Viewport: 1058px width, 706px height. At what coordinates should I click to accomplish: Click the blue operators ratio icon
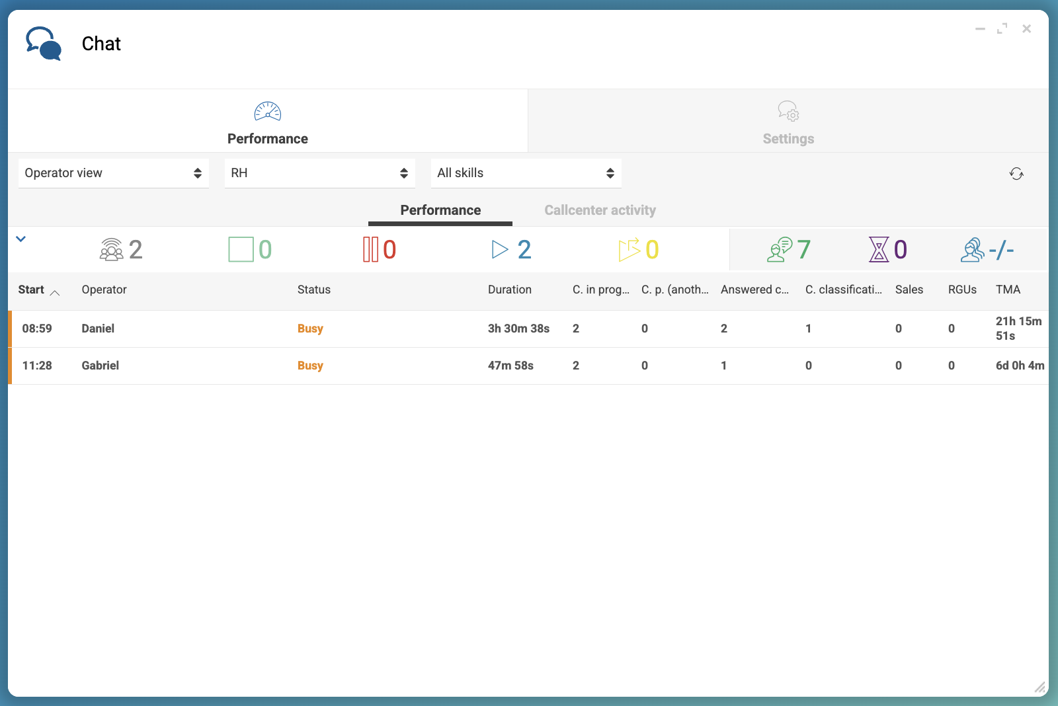(x=972, y=249)
